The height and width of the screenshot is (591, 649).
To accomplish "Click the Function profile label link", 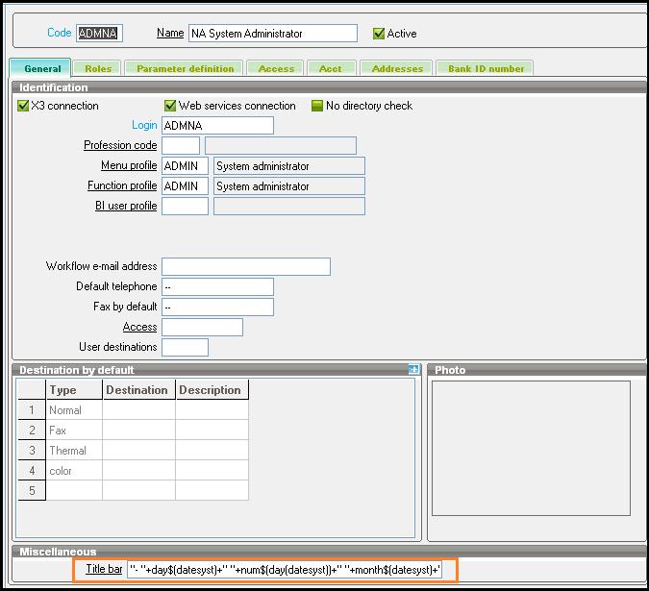I will [122, 185].
